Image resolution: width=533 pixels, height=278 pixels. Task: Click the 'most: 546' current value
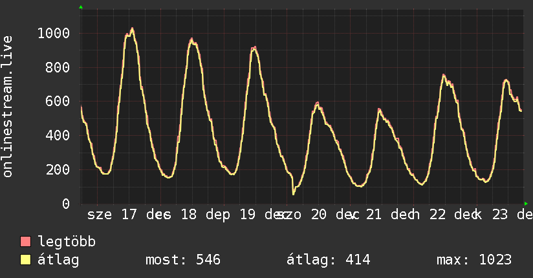[183, 260]
